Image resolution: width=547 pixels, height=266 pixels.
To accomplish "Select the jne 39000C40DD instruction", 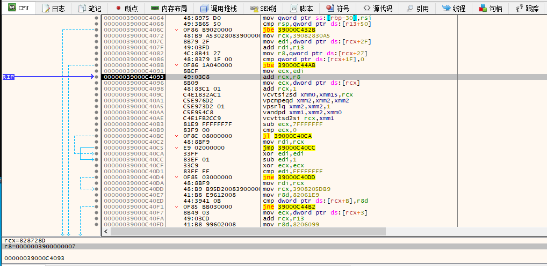I will pyautogui.click(x=289, y=177).
